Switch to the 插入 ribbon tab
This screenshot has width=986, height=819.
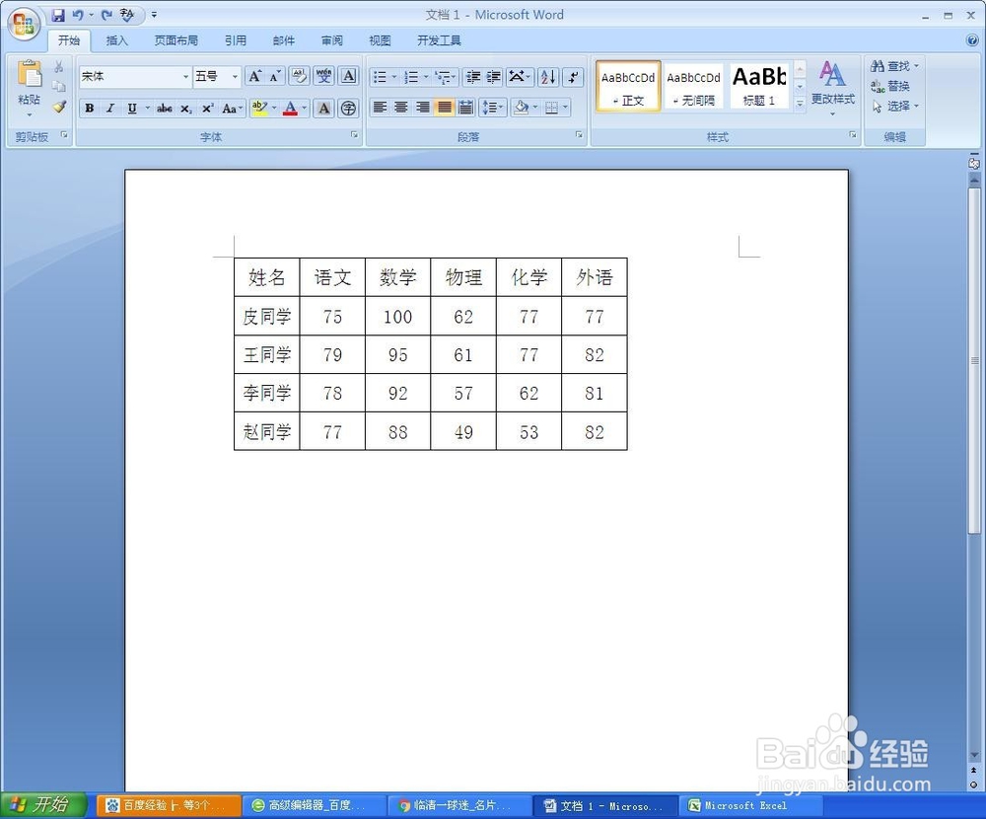tap(117, 40)
